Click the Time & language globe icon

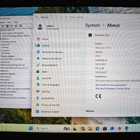tap(38, 85)
